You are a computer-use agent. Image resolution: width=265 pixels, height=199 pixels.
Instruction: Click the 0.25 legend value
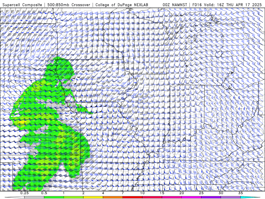point(25,193)
